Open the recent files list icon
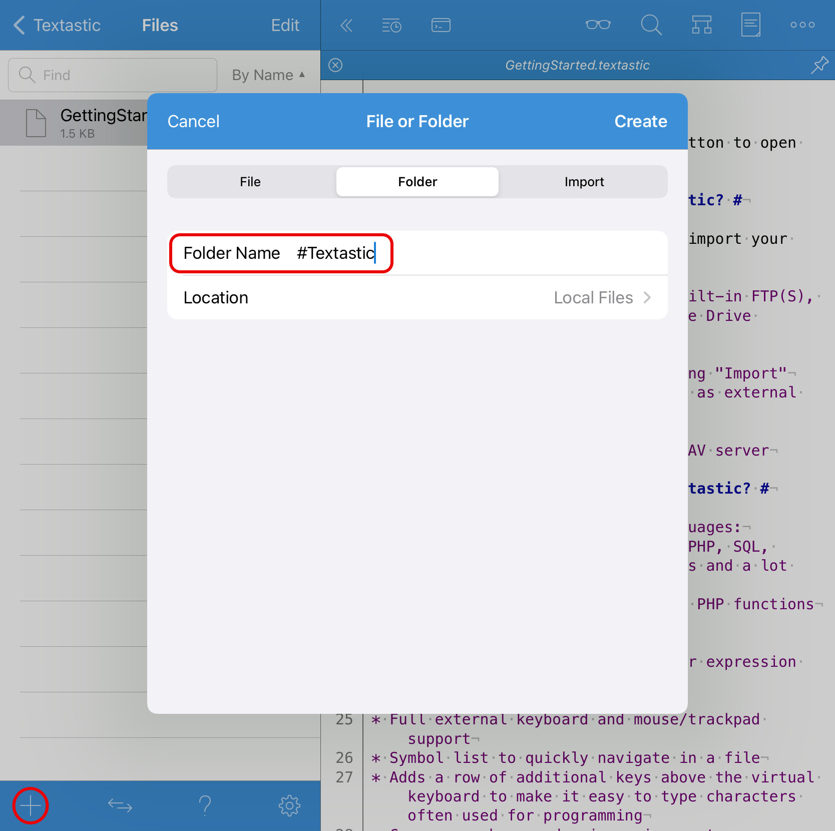The width and height of the screenshot is (835, 831). (x=391, y=25)
